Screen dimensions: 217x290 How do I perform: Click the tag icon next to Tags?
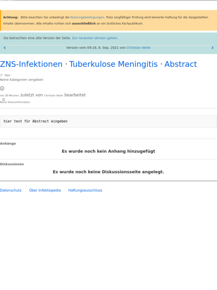pyautogui.click(x=1, y=75)
